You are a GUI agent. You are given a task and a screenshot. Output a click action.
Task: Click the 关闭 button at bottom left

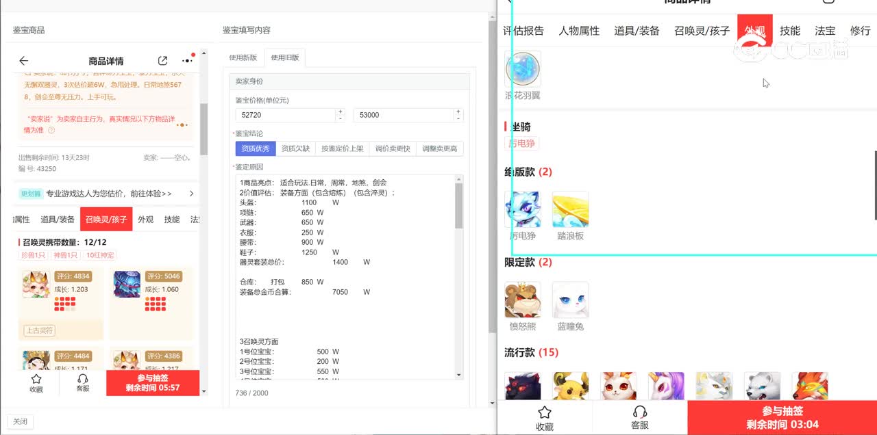pos(20,421)
